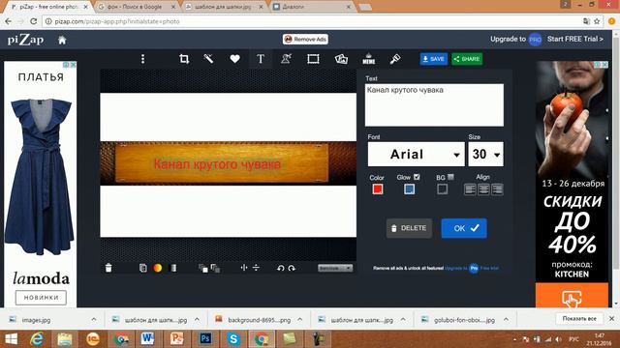
Task: Click the НОВИНКИ button in lamoda ad
Action: point(41,298)
